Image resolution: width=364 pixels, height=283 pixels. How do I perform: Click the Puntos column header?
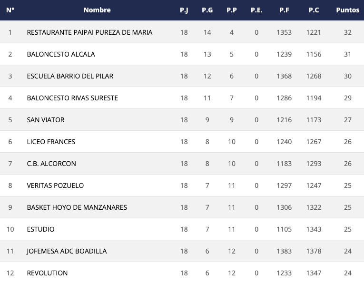tap(347, 10)
